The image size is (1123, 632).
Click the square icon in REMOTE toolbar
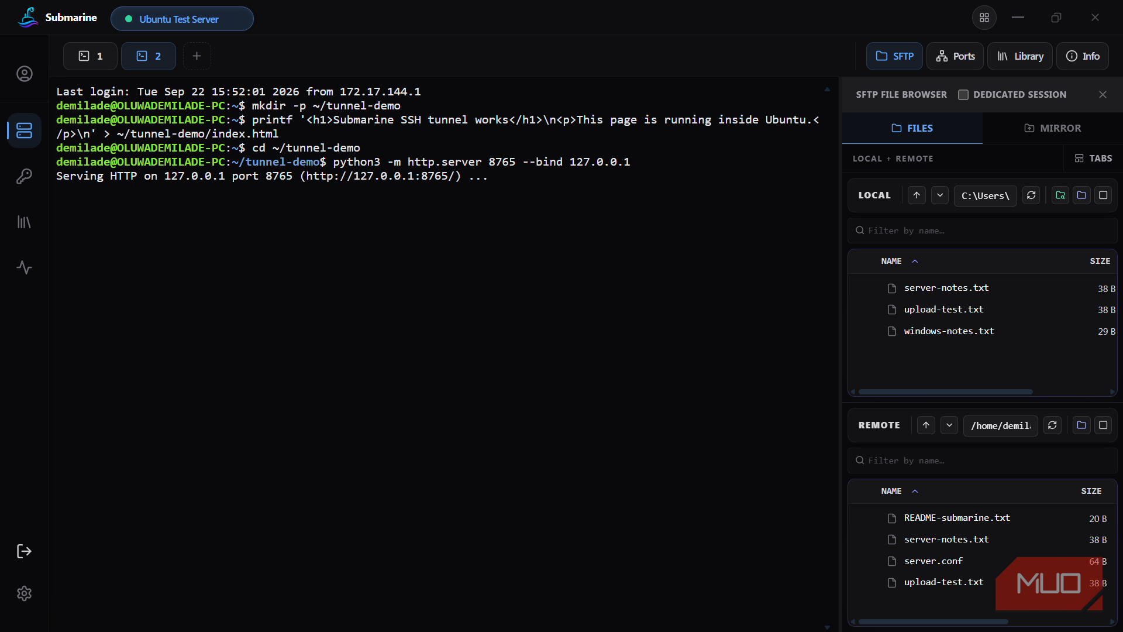[x=1103, y=425]
